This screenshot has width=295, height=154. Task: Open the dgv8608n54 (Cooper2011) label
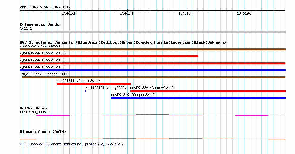tap(45, 74)
